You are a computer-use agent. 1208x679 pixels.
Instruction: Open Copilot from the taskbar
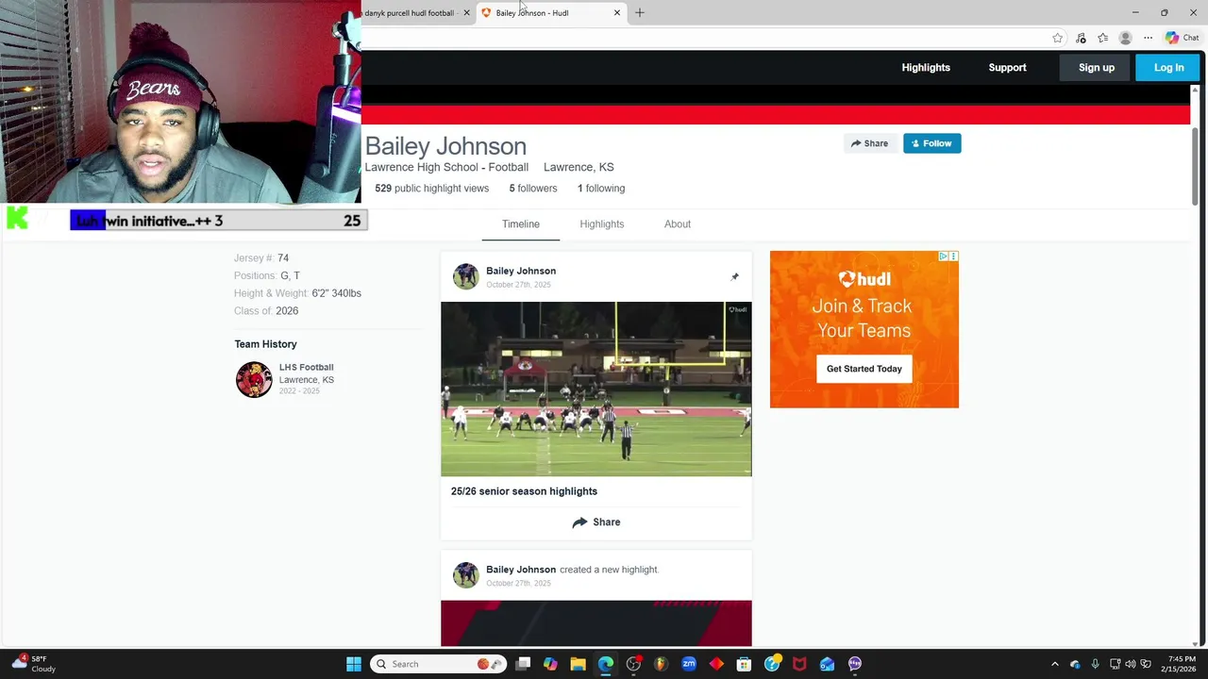coord(550,664)
